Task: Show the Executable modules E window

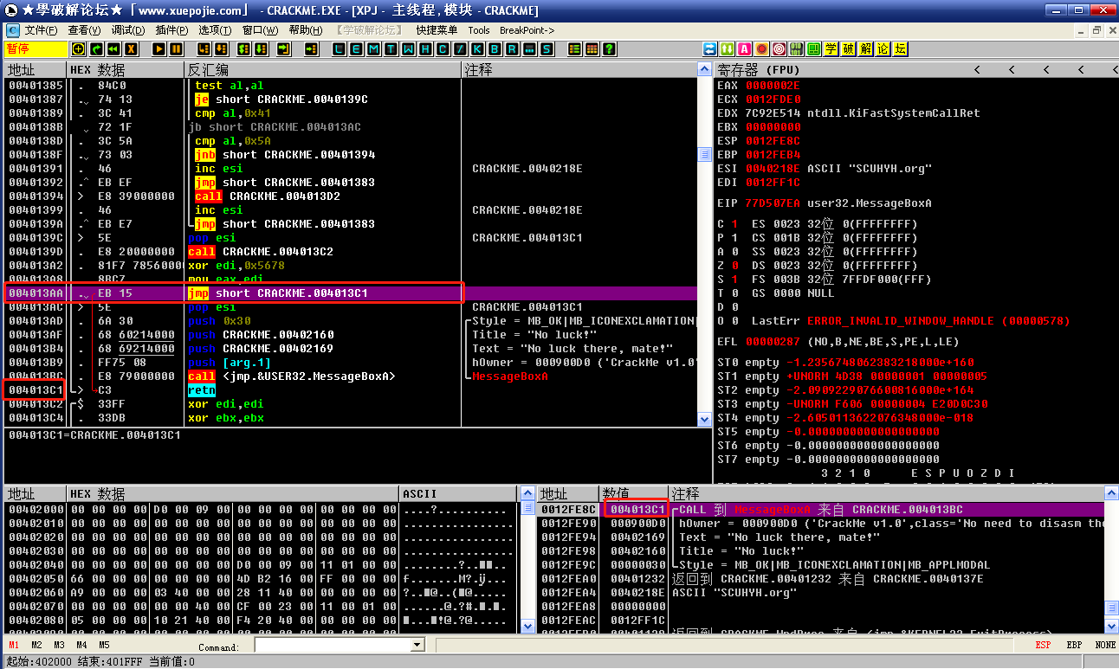Action: 356,49
